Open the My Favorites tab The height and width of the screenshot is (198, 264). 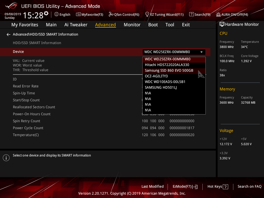(x=25, y=25)
